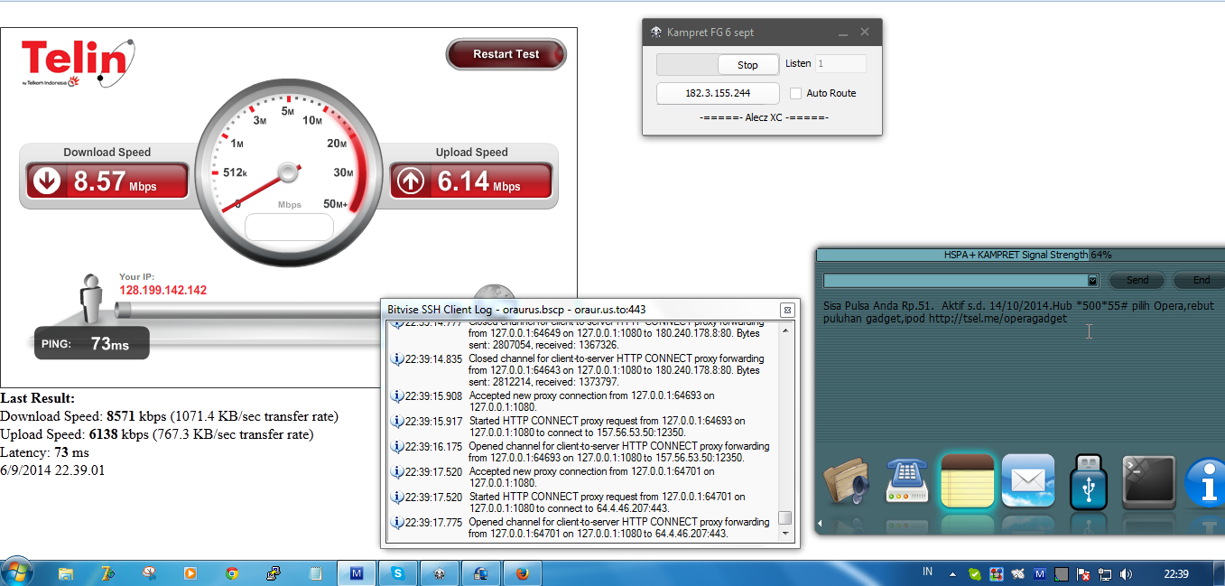Click the Bitvise log scrollbar down arrow
The height and width of the screenshot is (586, 1225).
(x=785, y=534)
